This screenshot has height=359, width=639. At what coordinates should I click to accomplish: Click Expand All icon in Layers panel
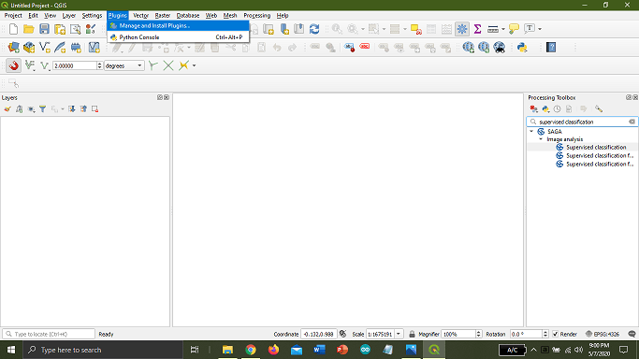pos(72,109)
